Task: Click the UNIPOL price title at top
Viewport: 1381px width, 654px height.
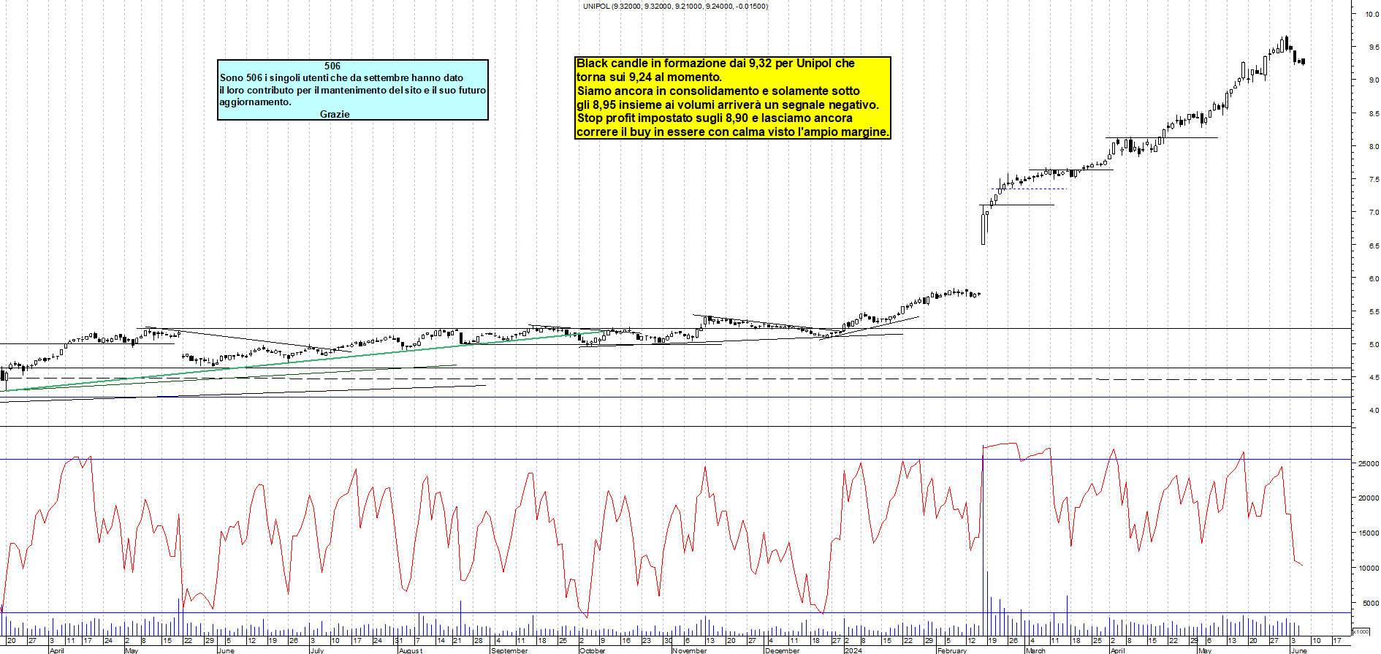Action: (x=675, y=6)
